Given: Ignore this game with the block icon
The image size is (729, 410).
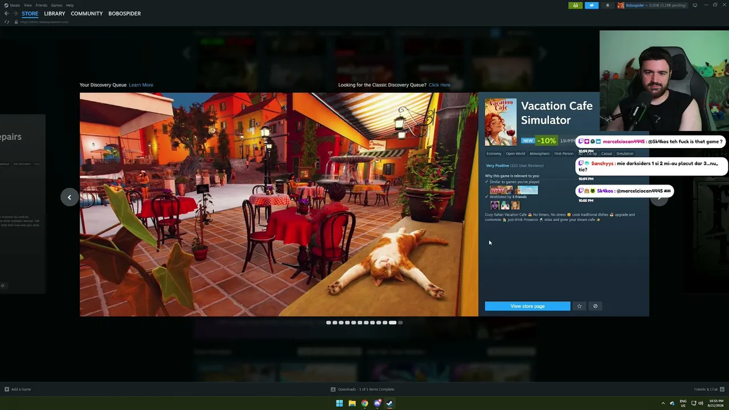Looking at the screenshot, I should 595,306.
